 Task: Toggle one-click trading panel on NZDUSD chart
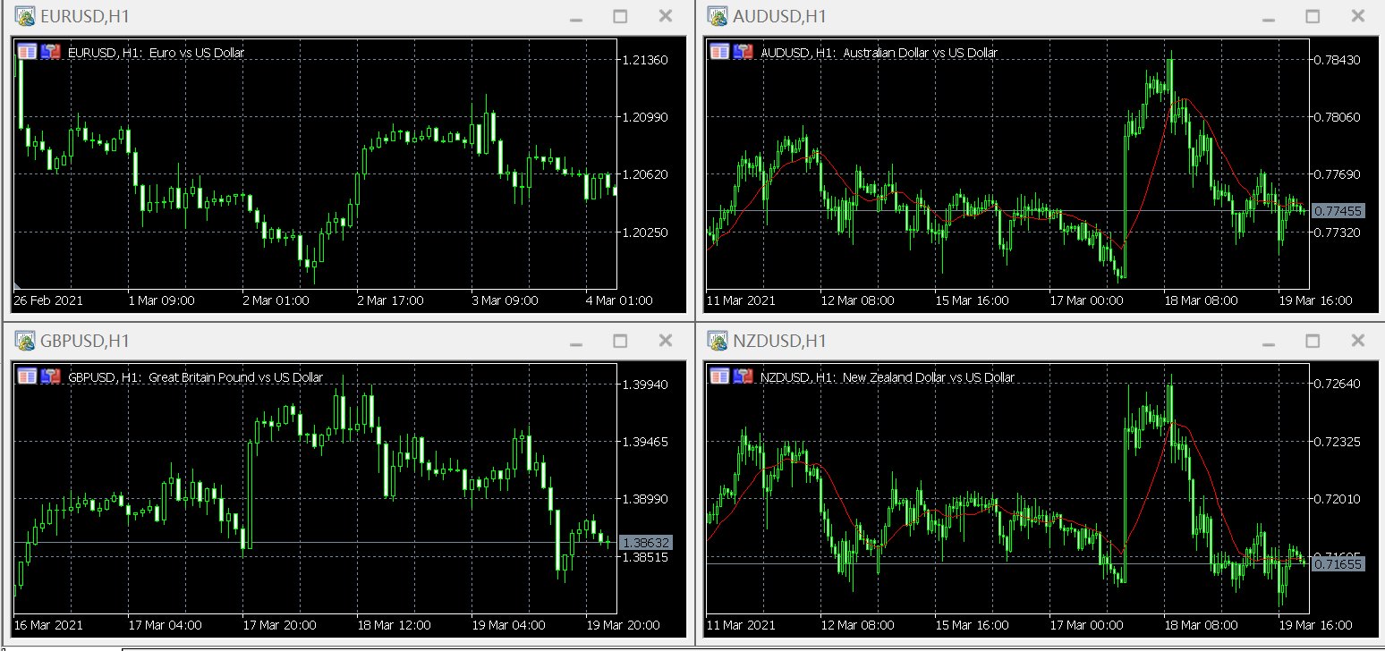(x=720, y=376)
